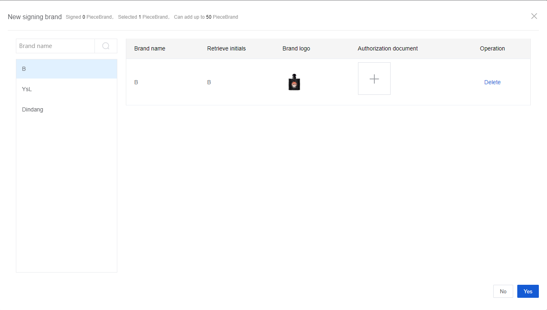Click the retrieve initials value B
Image resolution: width=547 pixels, height=310 pixels.
coord(209,82)
